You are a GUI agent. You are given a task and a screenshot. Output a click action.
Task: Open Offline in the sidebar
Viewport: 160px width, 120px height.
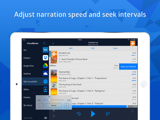pos(35,89)
